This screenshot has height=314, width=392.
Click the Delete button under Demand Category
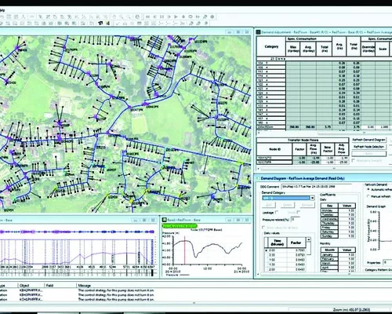tap(288, 205)
